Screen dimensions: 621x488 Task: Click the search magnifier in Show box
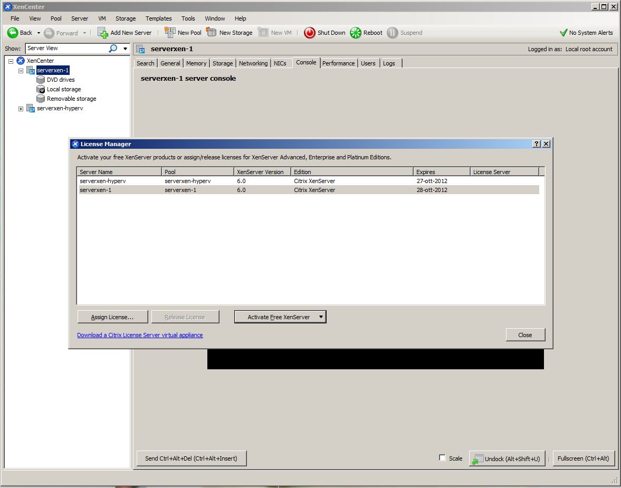point(113,49)
